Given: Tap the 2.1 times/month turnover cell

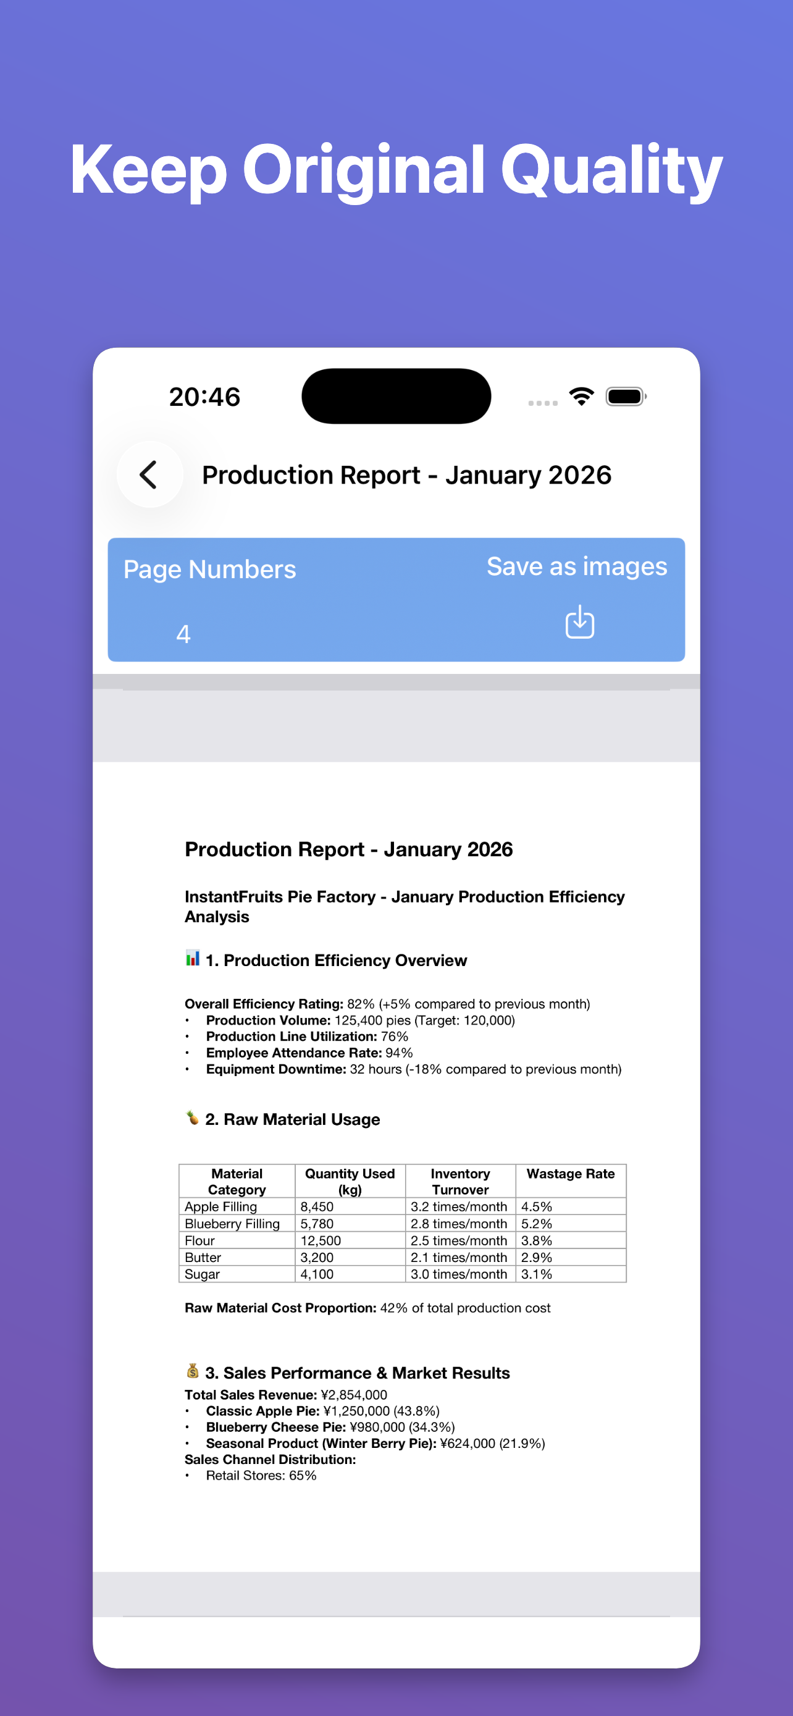Looking at the screenshot, I should 460,1257.
